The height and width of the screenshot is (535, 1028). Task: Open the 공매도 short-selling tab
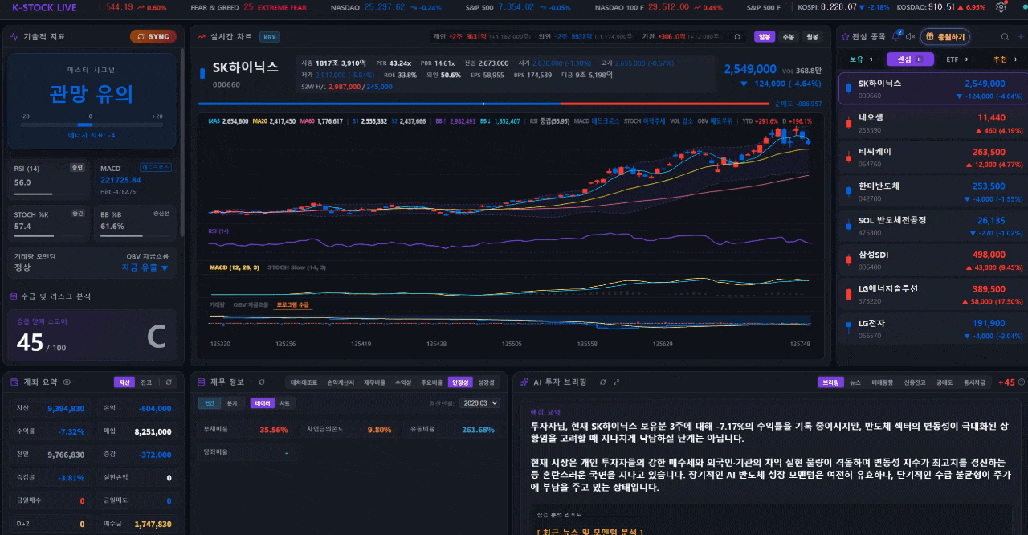coord(944,382)
